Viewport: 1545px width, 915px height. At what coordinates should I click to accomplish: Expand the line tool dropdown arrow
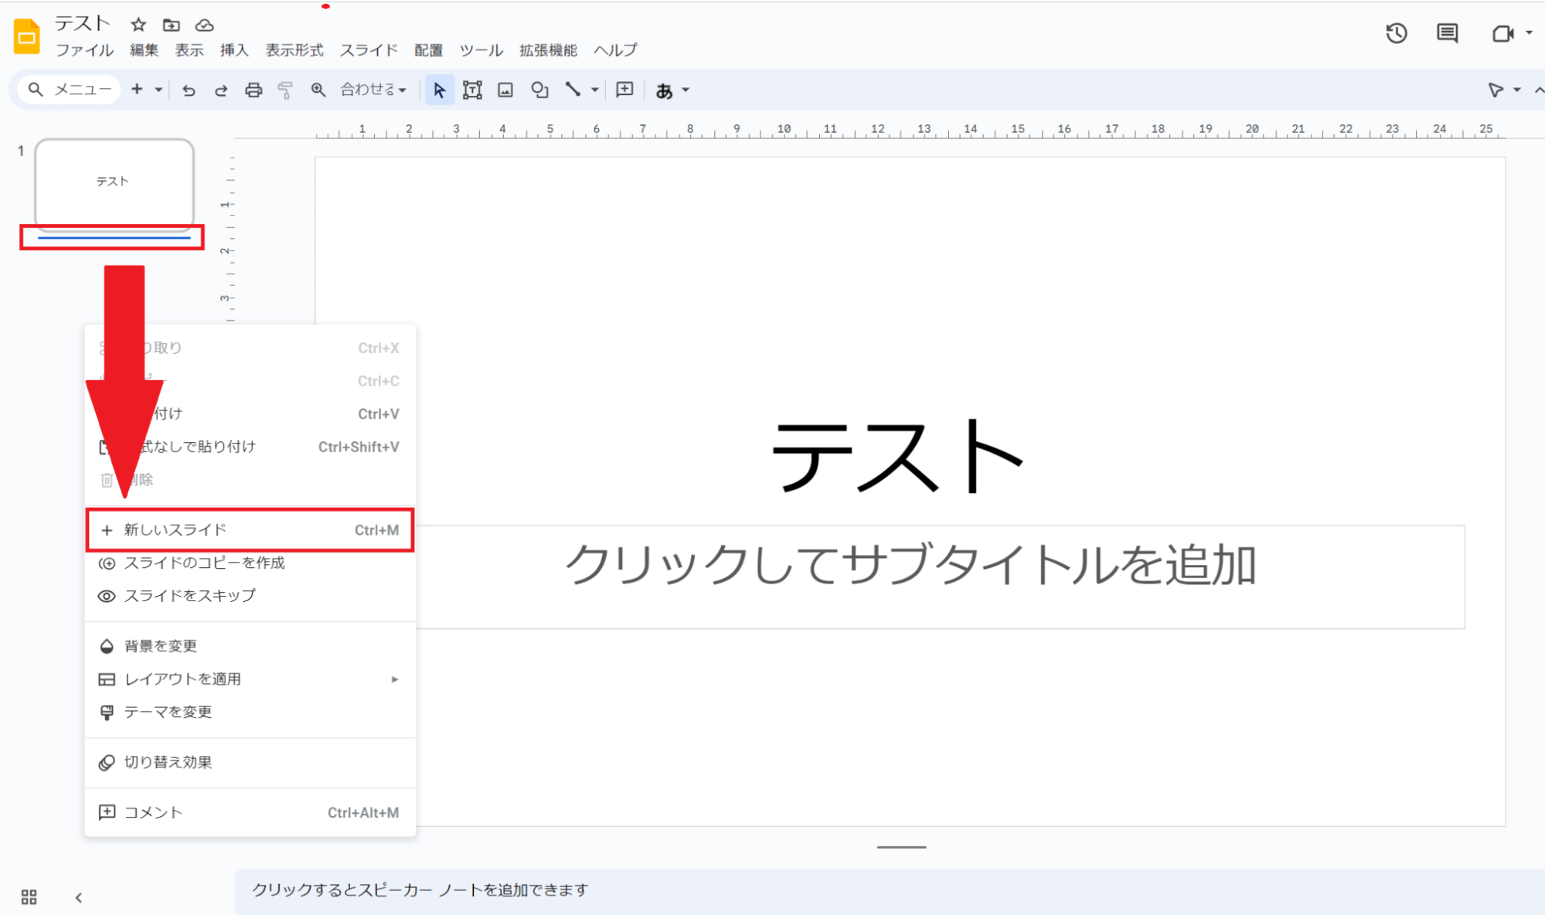[594, 90]
